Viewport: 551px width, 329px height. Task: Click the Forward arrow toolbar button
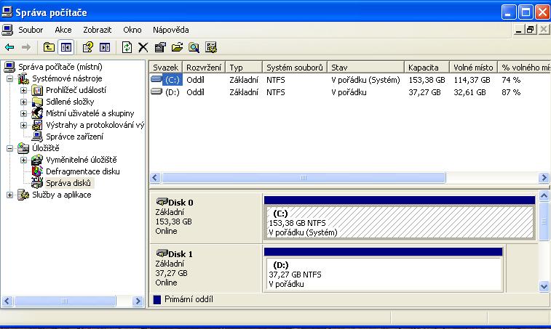tap(26, 47)
